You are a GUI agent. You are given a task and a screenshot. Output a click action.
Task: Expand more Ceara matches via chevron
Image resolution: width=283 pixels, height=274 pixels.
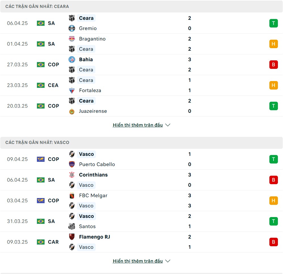pyautogui.click(x=168, y=125)
